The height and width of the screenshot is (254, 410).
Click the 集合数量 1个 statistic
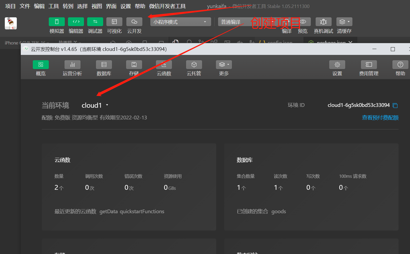[x=246, y=183]
